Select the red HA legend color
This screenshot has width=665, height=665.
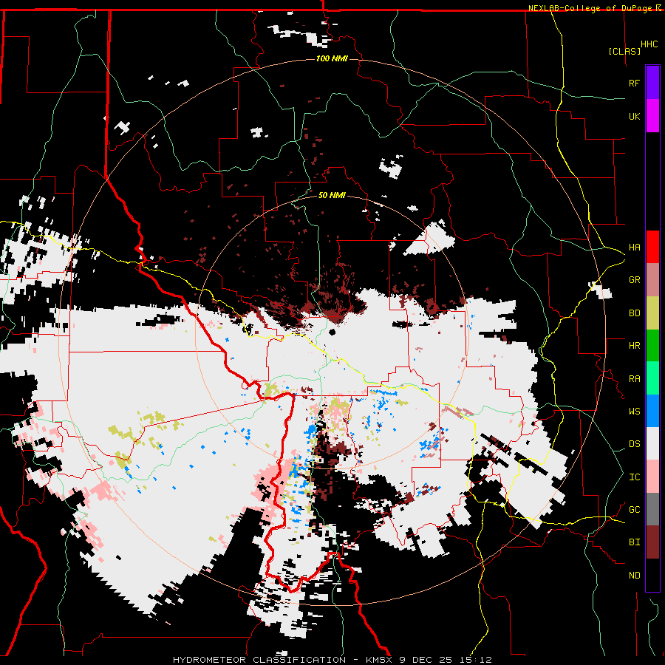[652, 247]
